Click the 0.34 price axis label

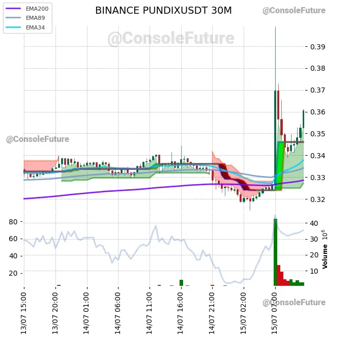317,156
